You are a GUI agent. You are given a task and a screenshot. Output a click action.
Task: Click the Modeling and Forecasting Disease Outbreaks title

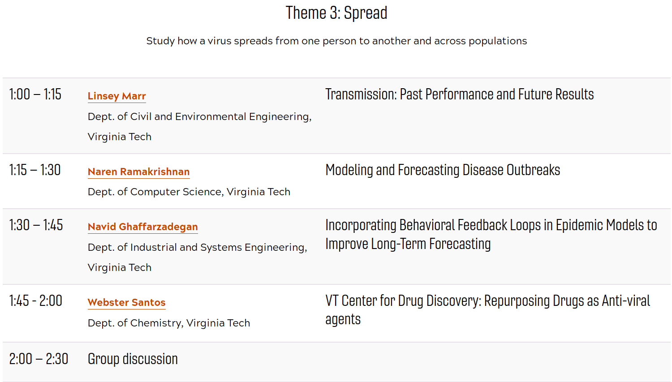point(443,170)
